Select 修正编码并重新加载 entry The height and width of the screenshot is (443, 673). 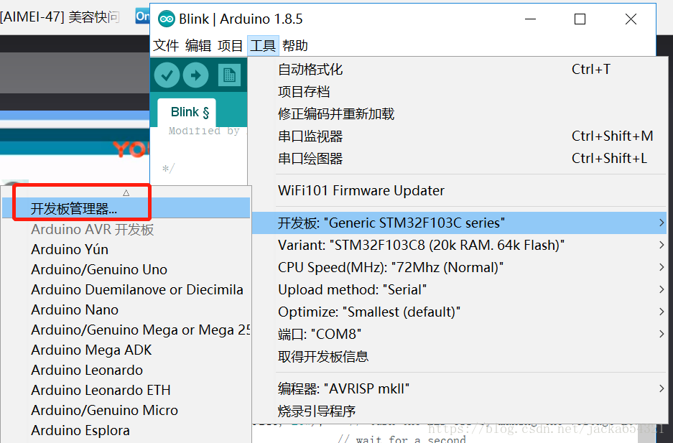(x=459, y=114)
